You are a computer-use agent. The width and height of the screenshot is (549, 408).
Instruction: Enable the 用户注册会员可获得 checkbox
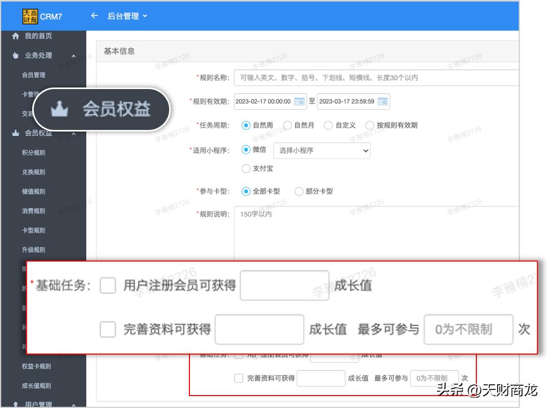108,285
